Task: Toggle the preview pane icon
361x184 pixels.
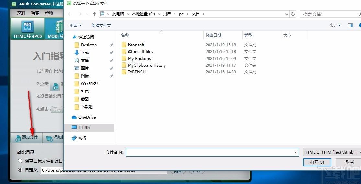Action: point(350,25)
